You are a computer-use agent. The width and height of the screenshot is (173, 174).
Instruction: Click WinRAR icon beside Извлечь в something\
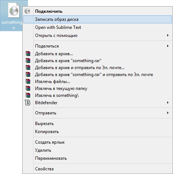(28, 95)
